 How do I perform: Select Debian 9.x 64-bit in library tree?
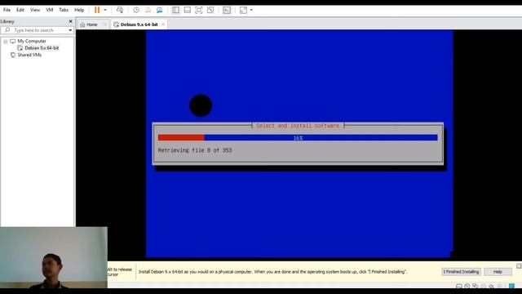[x=42, y=48]
